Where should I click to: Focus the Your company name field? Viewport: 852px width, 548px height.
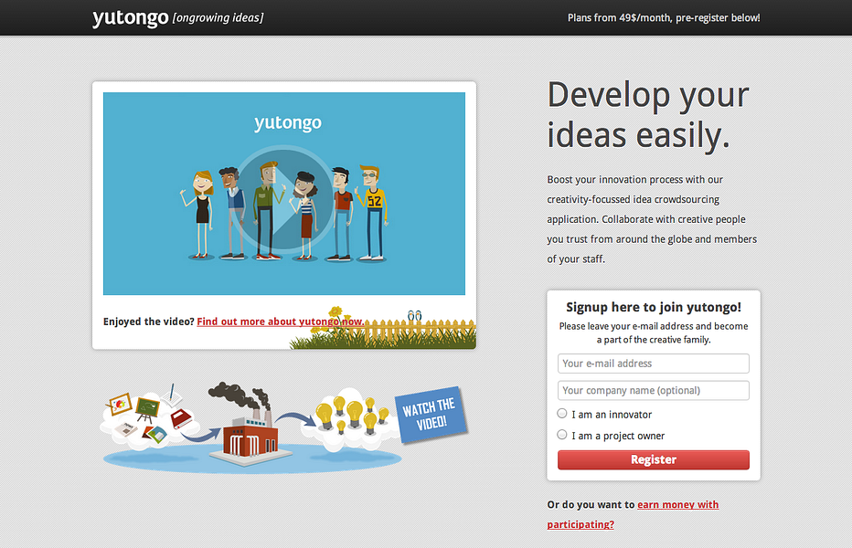tap(653, 390)
